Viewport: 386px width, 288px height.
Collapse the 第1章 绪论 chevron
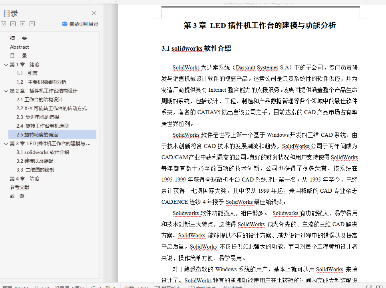[x=6, y=65]
